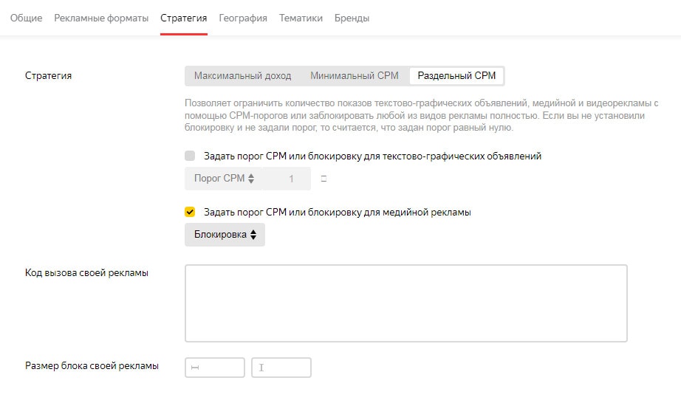681x403 pixels.
Task: Click the label text for text-graphic ads threshold
Action: [372, 156]
